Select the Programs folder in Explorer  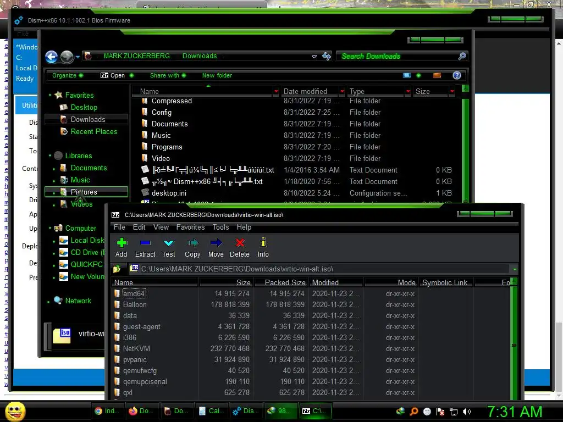point(167,147)
